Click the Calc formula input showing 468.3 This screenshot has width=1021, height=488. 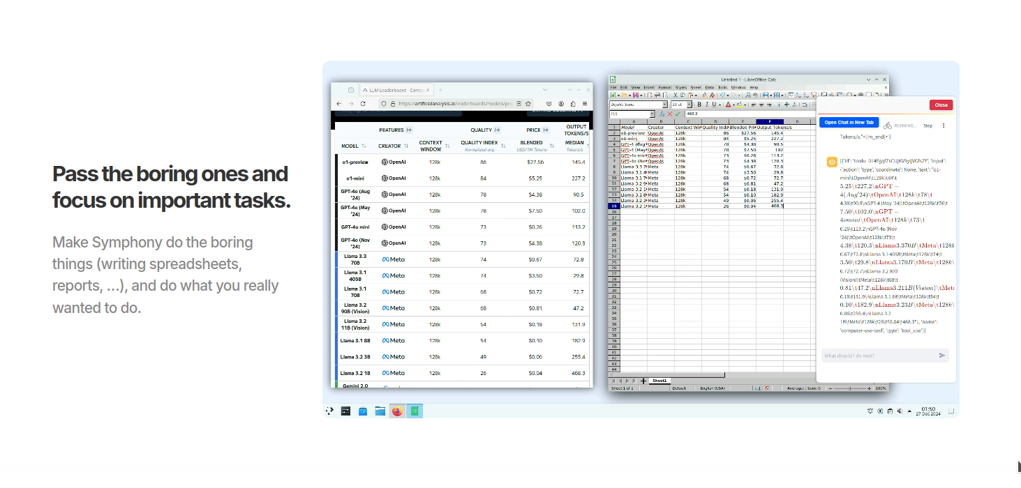(750, 114)
